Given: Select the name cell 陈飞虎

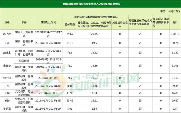Looking at the screenshot, I should 7,34.
